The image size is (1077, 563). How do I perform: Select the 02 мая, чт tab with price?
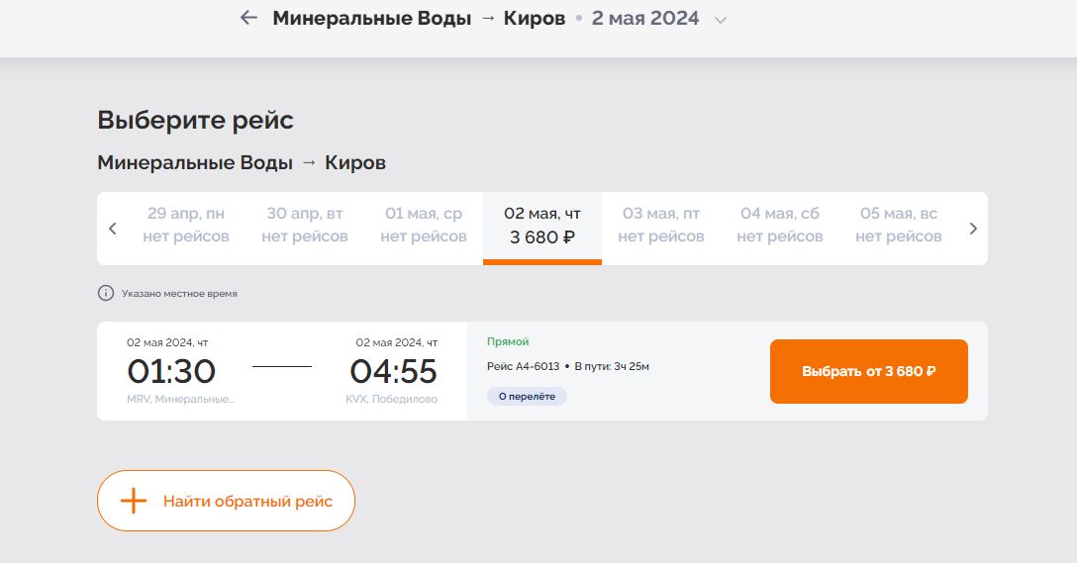coord(542,226)
